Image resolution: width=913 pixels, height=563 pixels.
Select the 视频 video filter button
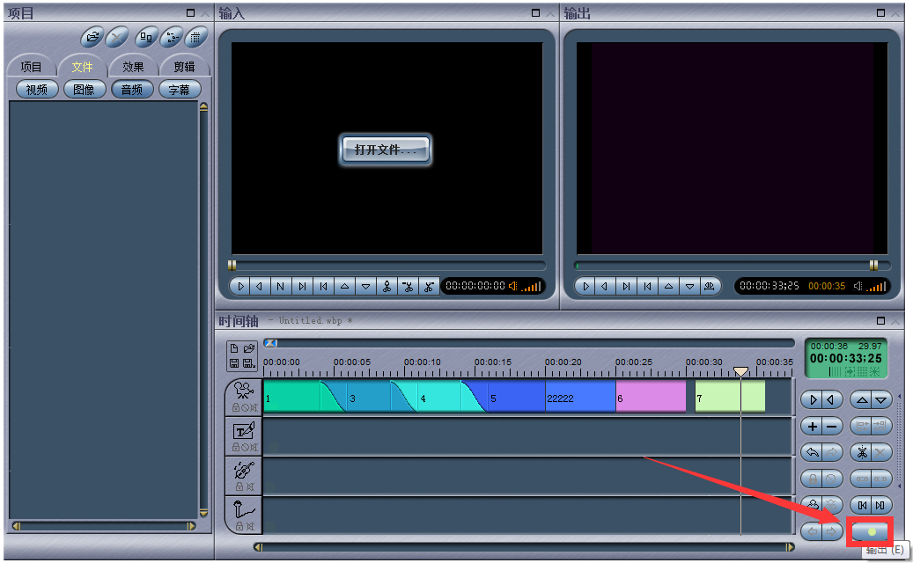pyautogui.click(x=37, y=90)
